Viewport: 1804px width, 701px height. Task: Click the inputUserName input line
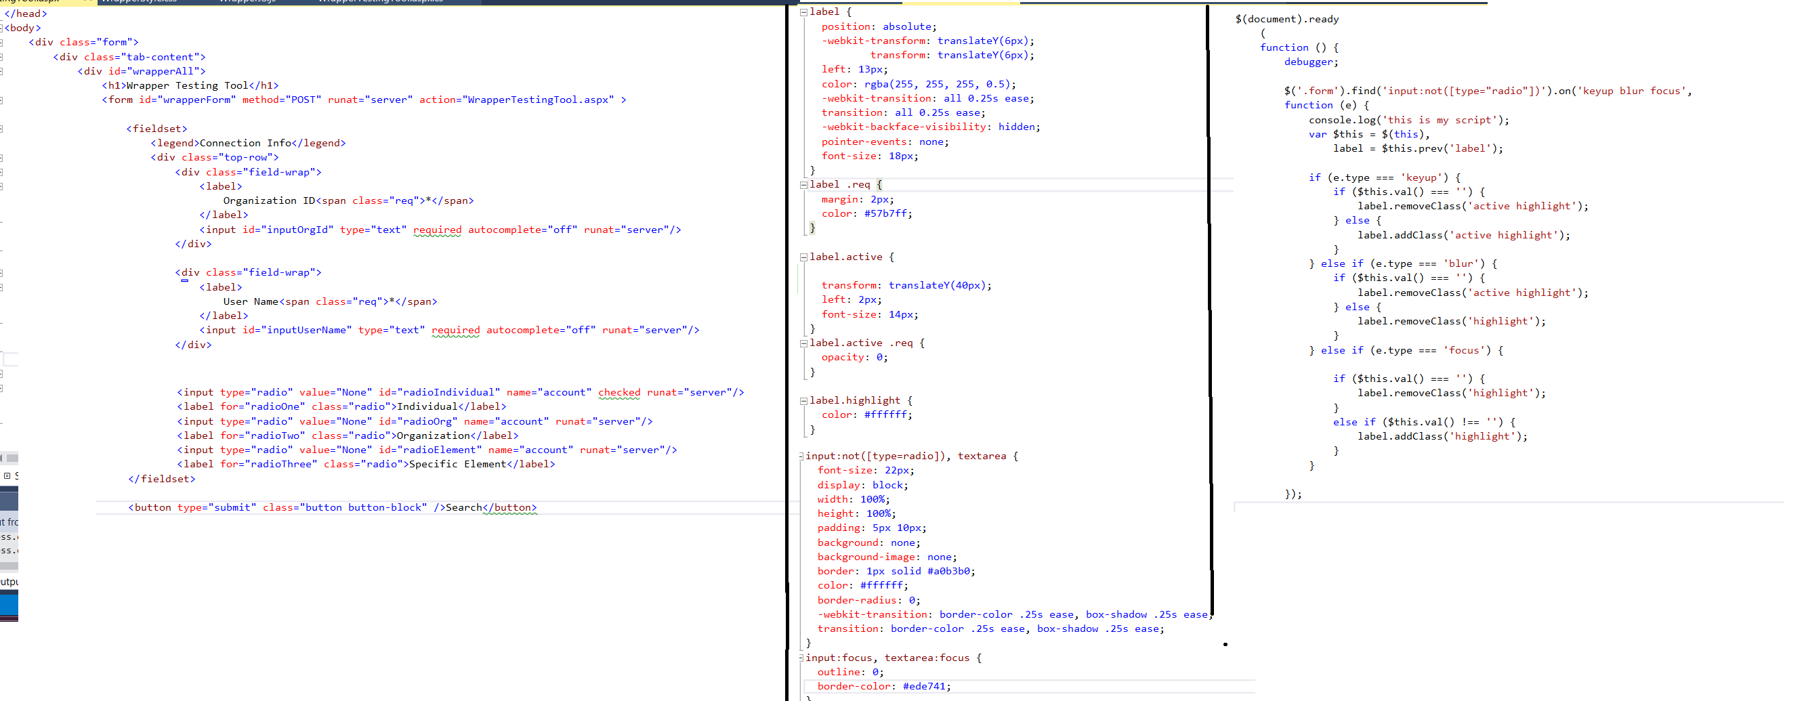click(449, 331)
